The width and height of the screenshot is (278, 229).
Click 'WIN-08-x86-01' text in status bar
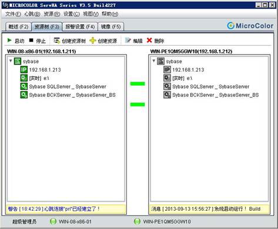point(75,222)
